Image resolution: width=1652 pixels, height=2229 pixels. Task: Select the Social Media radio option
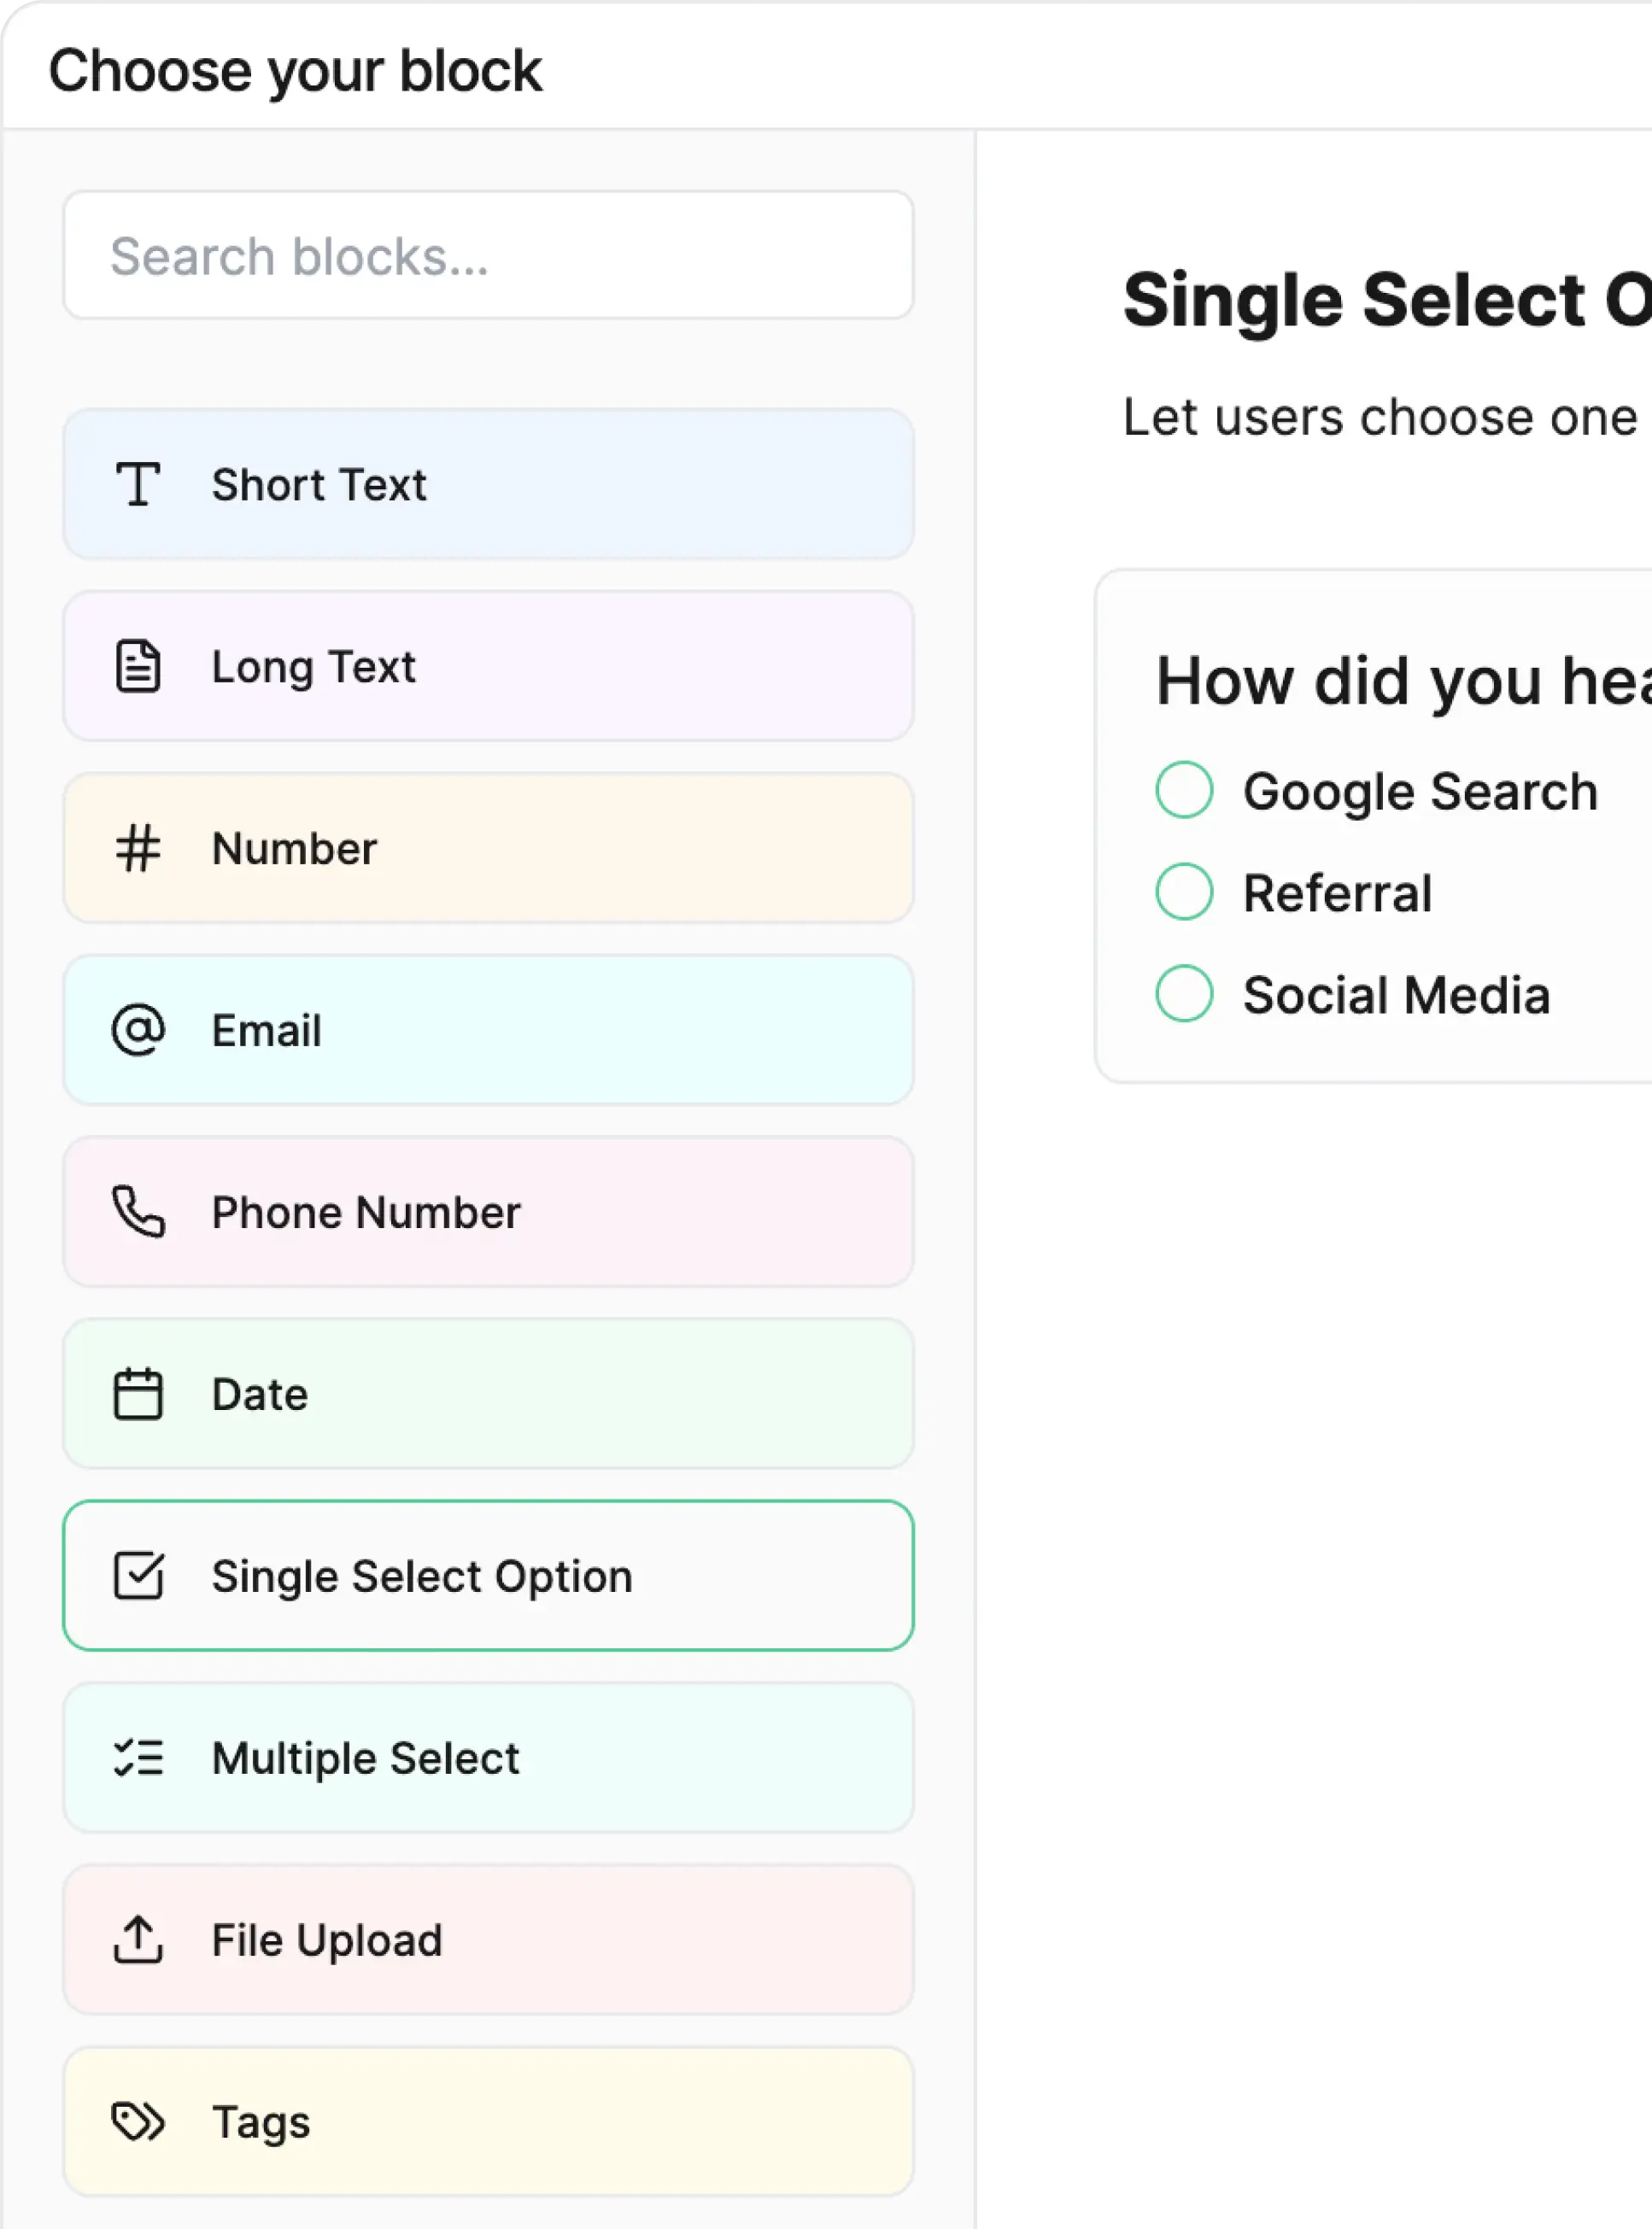1185,993
